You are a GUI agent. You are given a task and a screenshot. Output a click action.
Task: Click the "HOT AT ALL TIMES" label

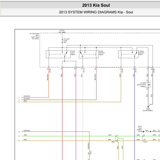point(62,31)
